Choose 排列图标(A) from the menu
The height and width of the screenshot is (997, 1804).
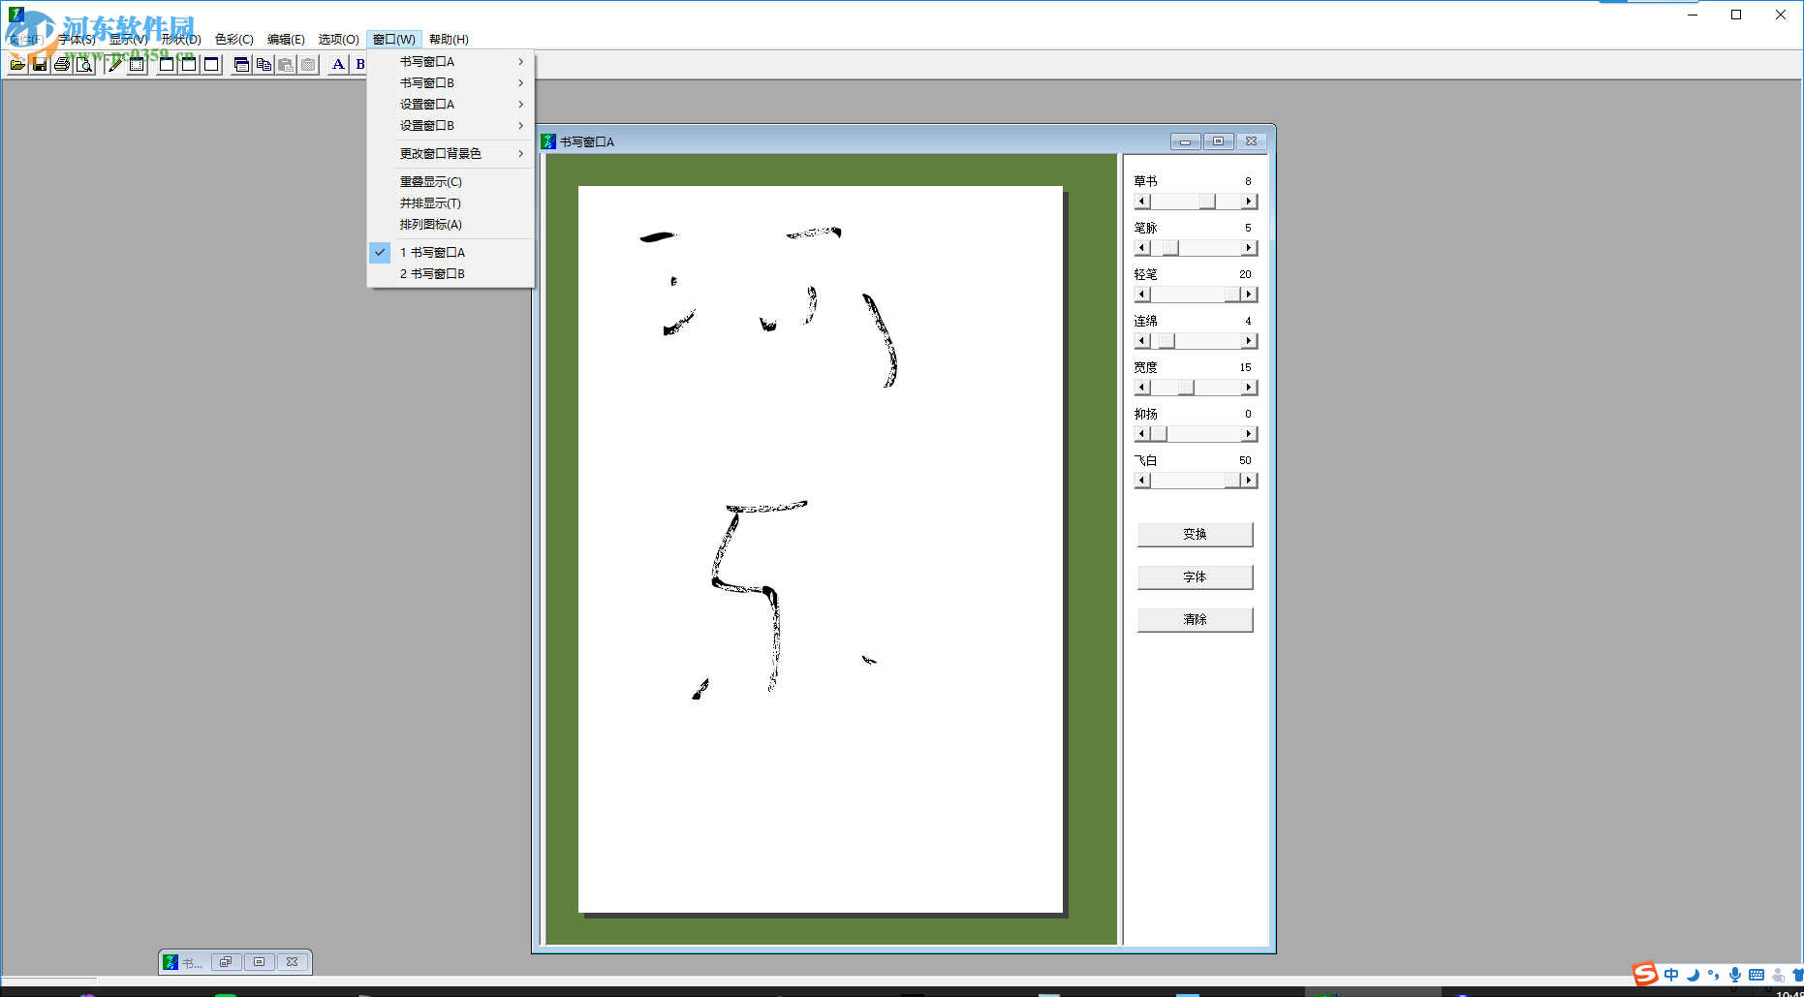tap(451, 225)
